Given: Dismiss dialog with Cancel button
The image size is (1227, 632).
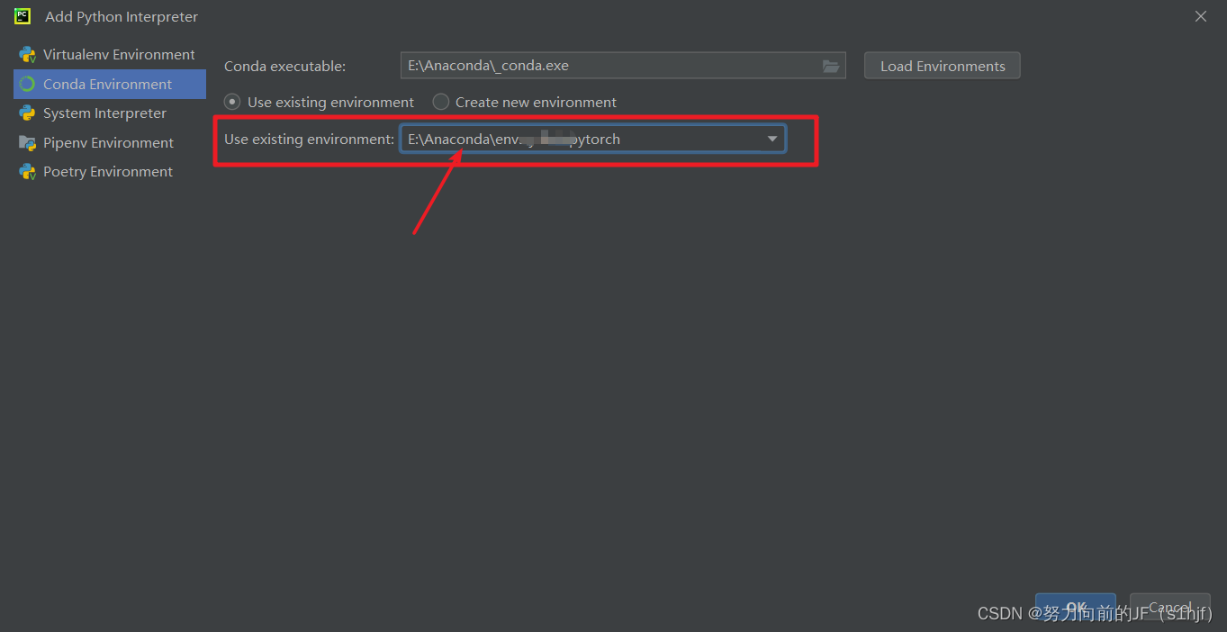Looking at the screenshot, I should tap(1170, 608).
